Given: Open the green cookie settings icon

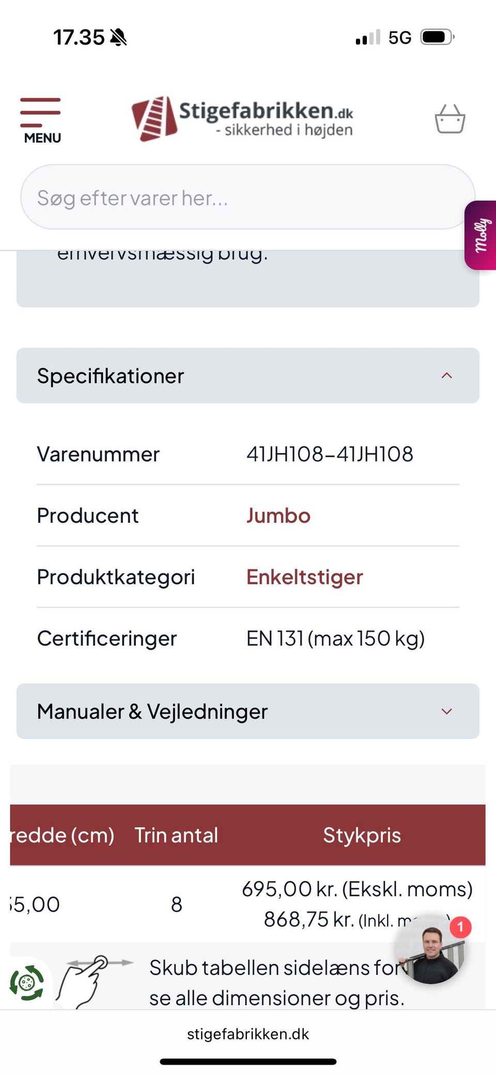Looking at the screenshot, I should 27,982.
